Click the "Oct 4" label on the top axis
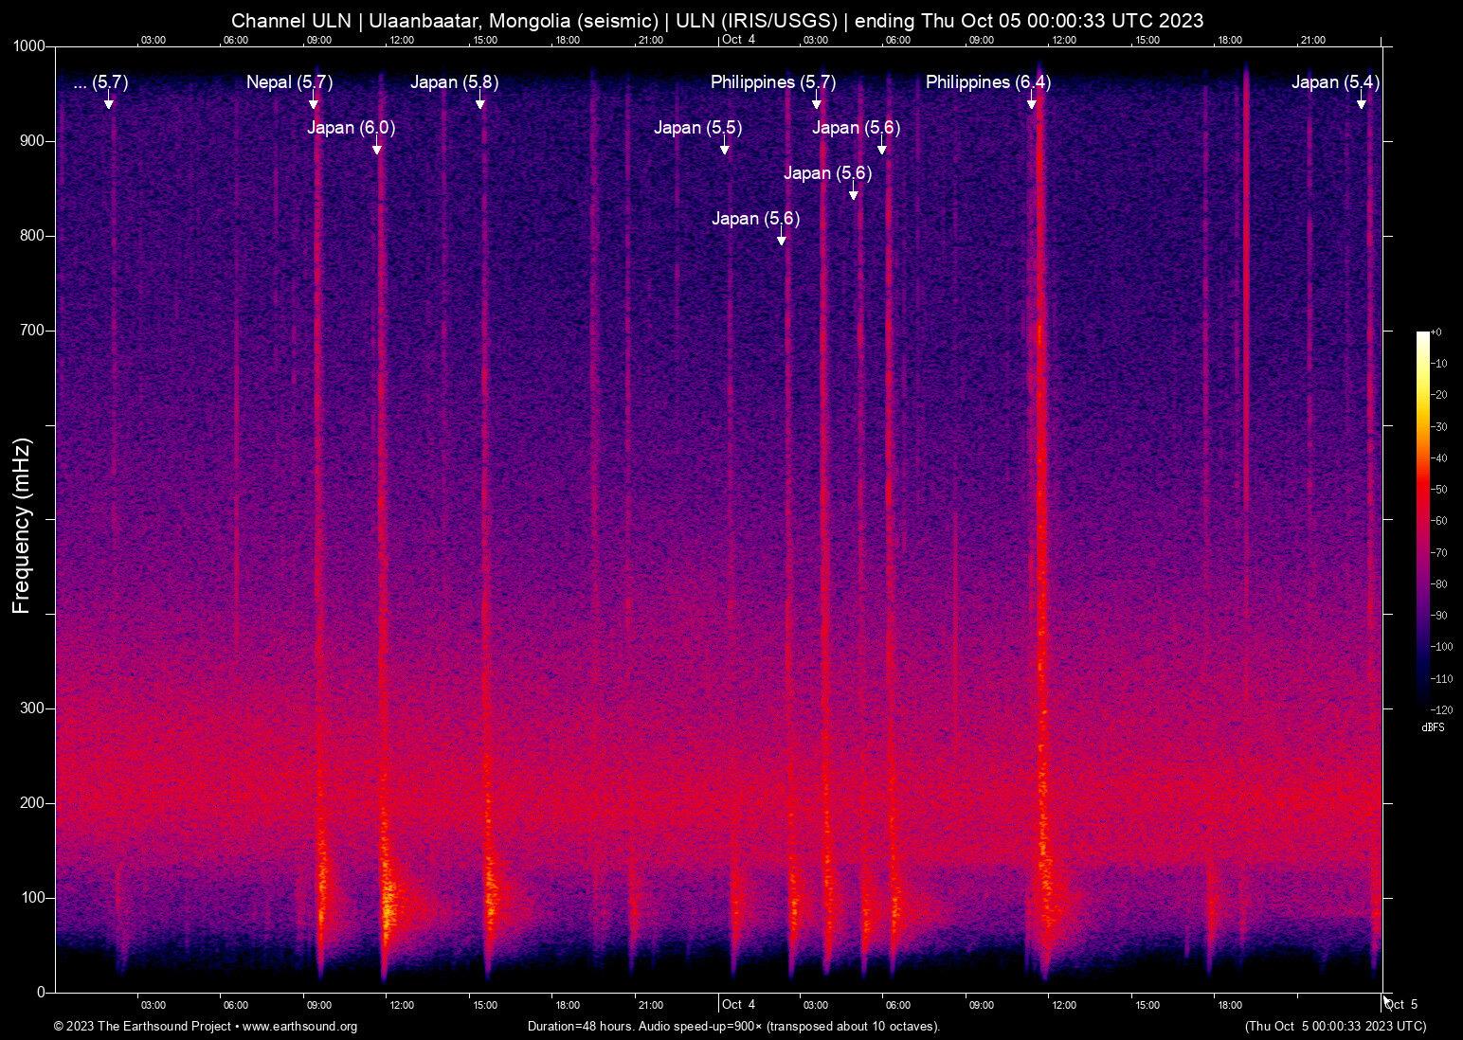The width and height of the screenshot is (1463, 1040). click(x=738, y=40)
